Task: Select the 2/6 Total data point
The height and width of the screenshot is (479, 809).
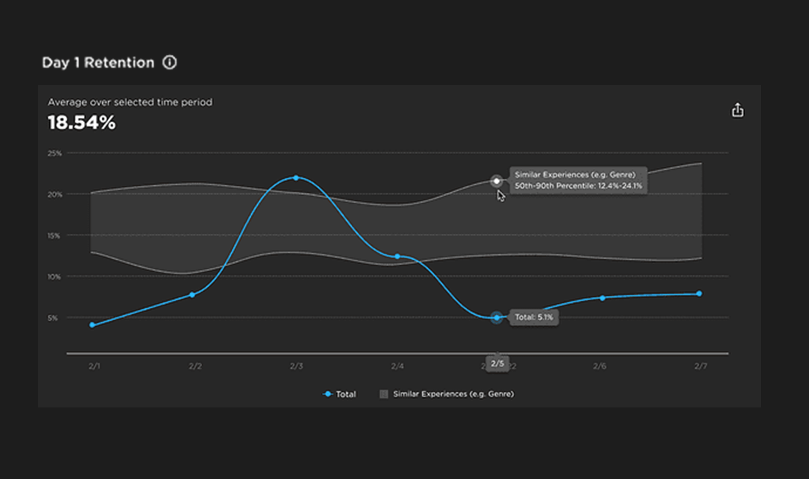Action: [602, 298]
